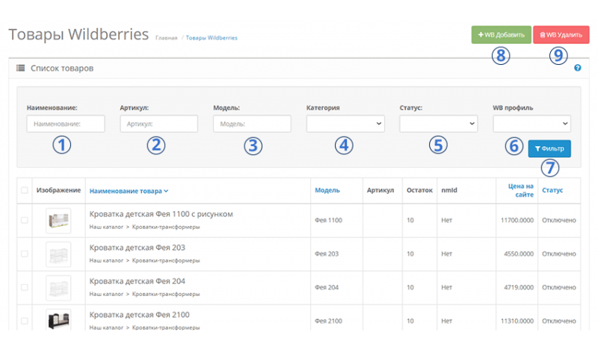This screenshot has height=349, width=598.
Task: Click the blue help question mark icon
Action: 578,68
